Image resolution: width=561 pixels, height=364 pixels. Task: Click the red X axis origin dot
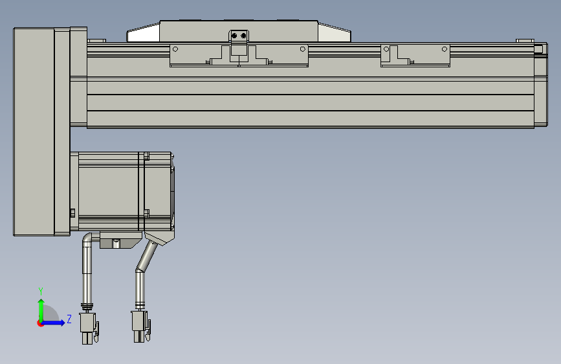point(40,323)
